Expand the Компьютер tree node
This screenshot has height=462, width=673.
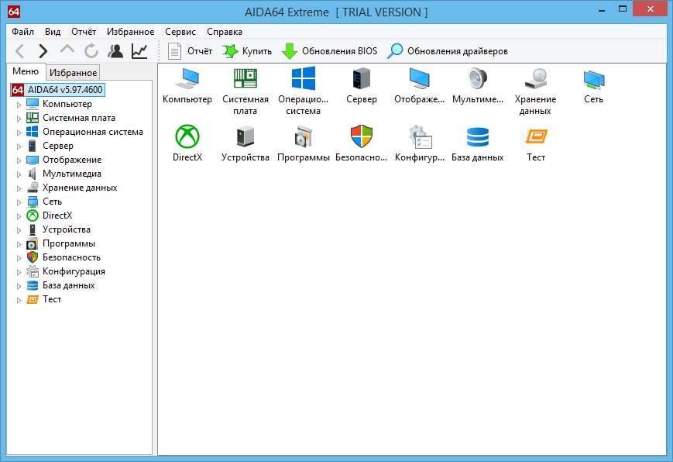click(19, 105)
